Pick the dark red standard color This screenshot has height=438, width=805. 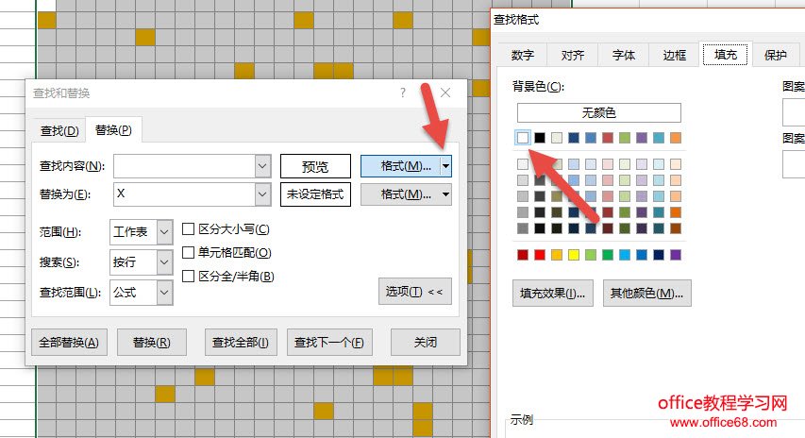pyautogui.click(x=523, y=255)
